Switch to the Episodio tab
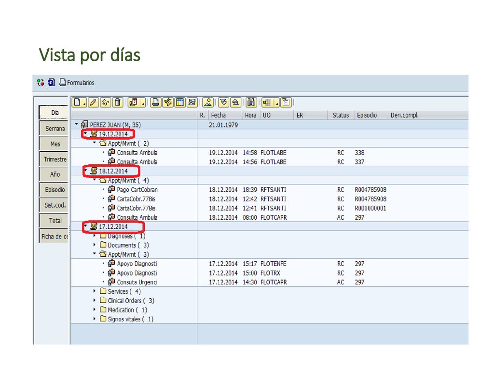This screenshot has width=494, height=370. 54,190
